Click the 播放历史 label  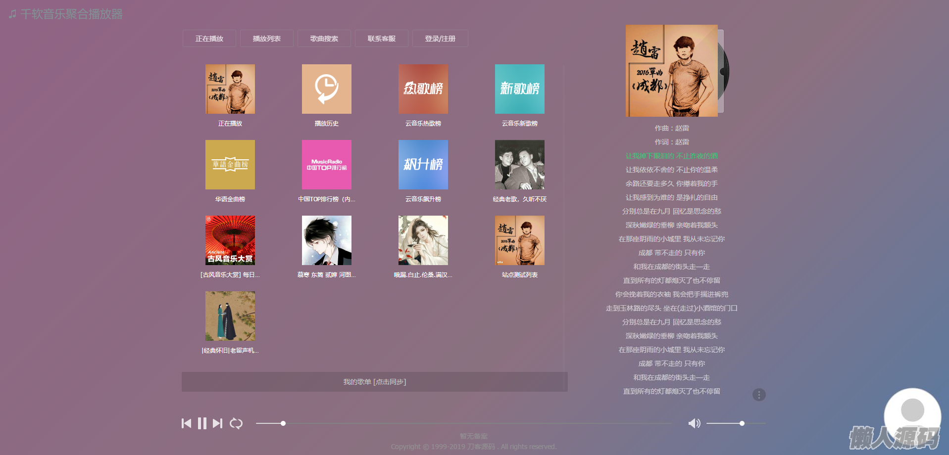[x=327, y=124]
